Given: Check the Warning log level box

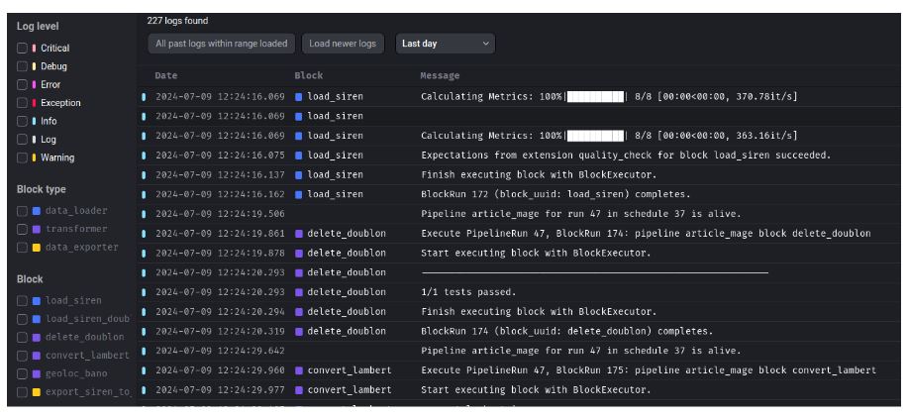Looking at the screenshot, I should pos(23,157).
